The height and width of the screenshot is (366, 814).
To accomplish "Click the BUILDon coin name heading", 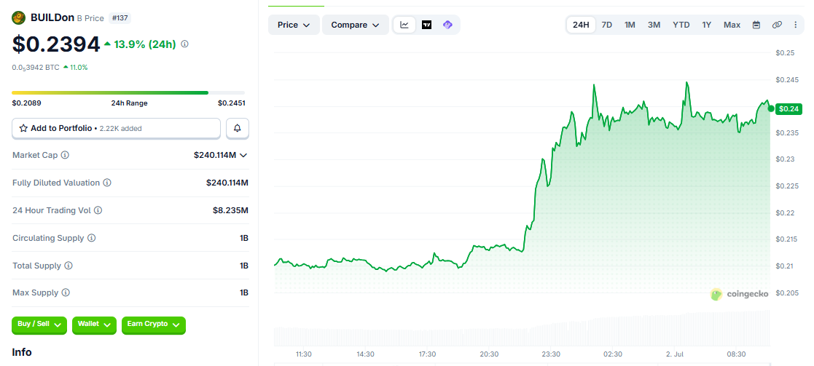I will (x=52, y=18).
